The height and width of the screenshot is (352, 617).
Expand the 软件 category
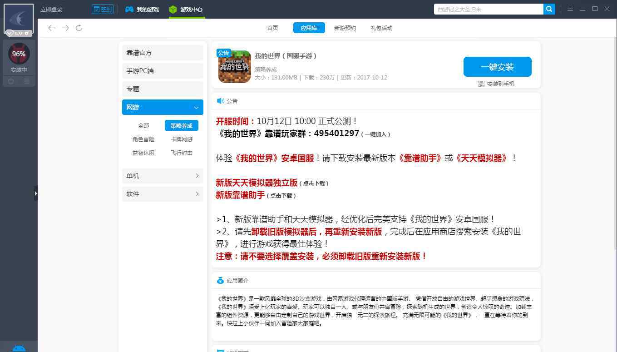tap(163, 194)
